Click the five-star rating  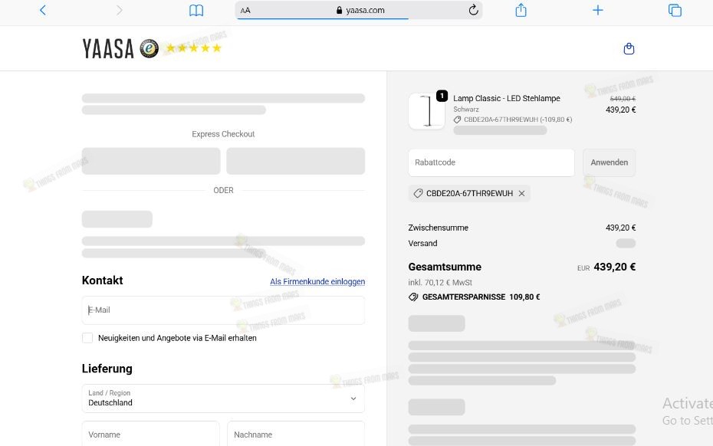pyautogui.click(x=194, y=48)
